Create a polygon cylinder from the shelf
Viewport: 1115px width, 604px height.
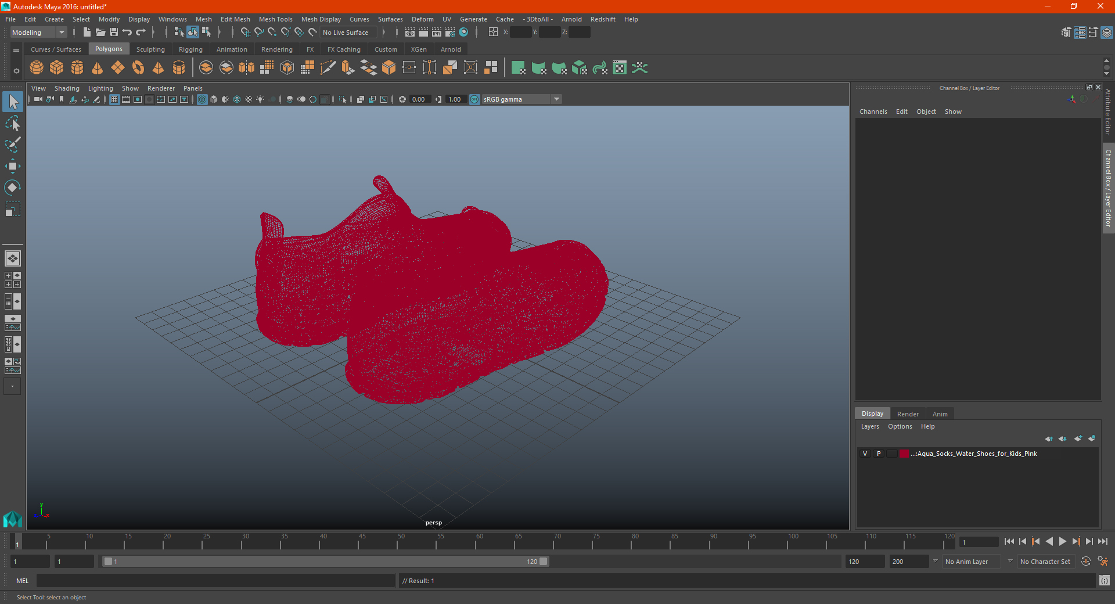pyautogui.click(x=77, y=68)
